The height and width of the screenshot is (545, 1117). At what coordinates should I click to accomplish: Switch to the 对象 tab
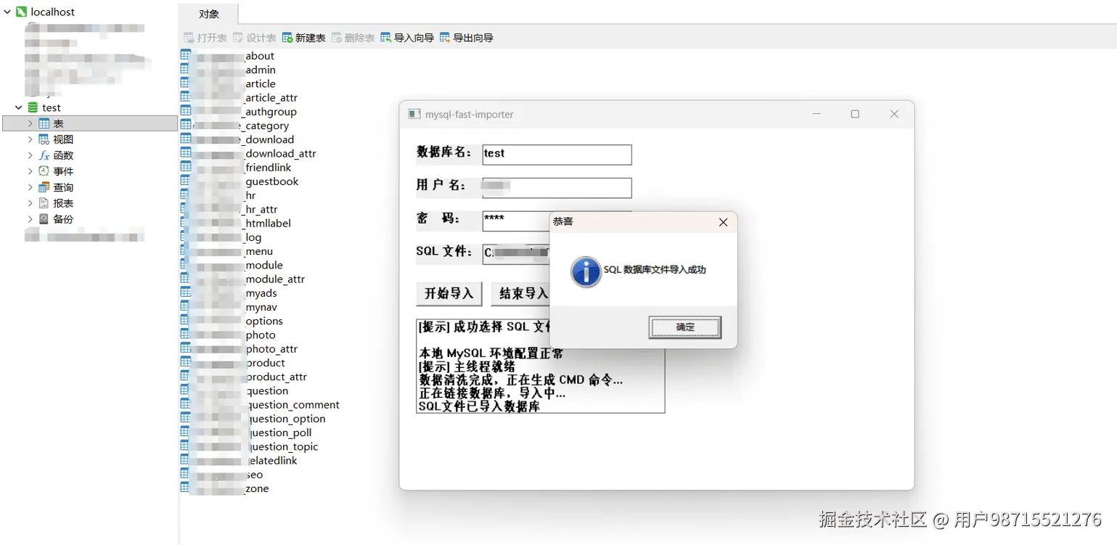pos(208,14)
